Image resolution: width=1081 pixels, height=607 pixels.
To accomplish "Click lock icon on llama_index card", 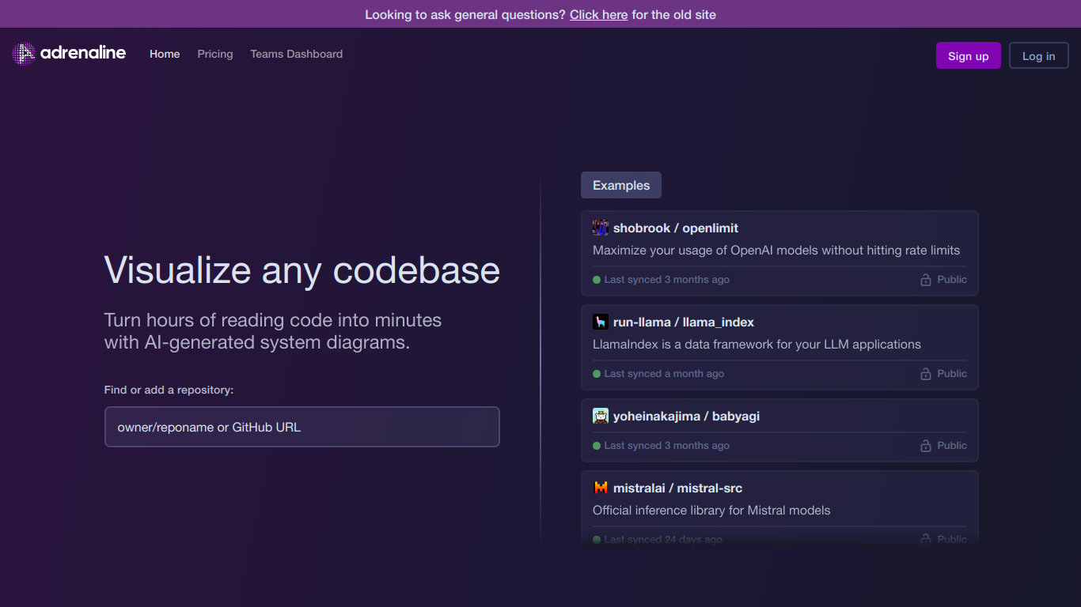I will 925,374.
